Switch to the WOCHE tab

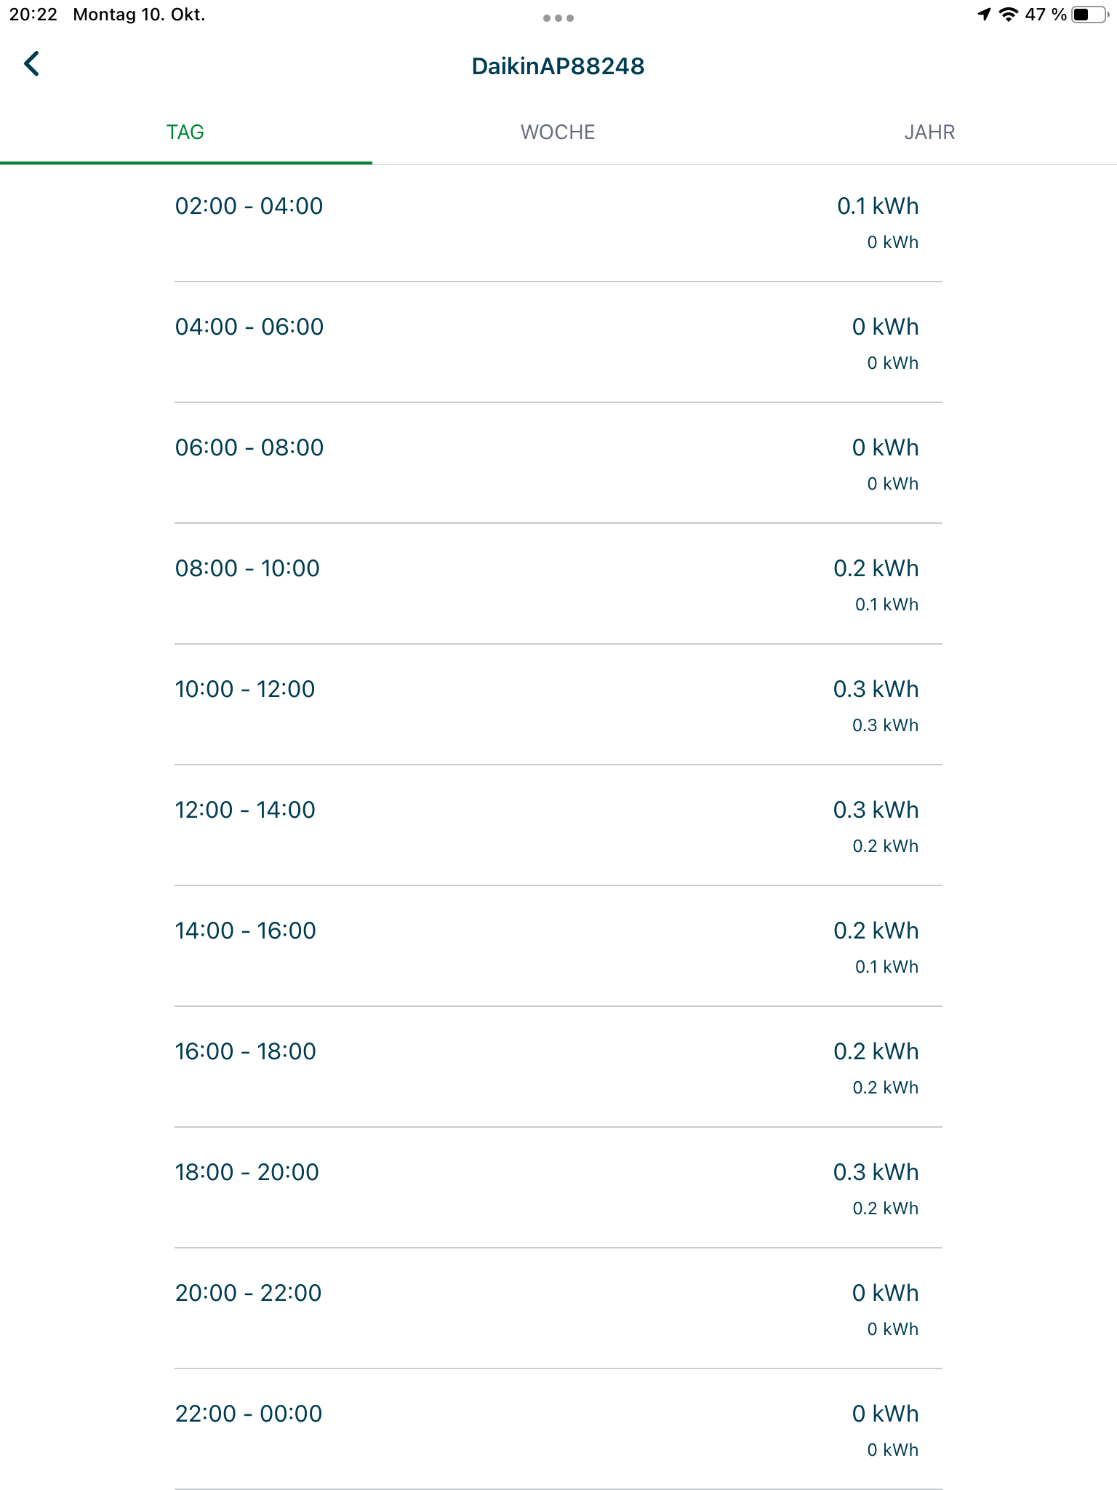(x=558, y=132)
